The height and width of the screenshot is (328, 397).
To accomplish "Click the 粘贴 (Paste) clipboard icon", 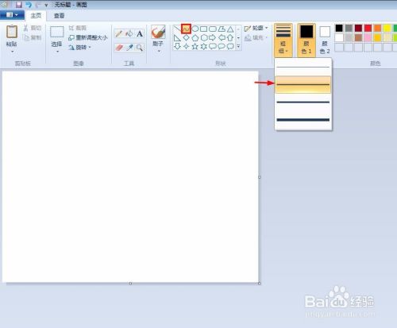I will [x=12, y=32].
